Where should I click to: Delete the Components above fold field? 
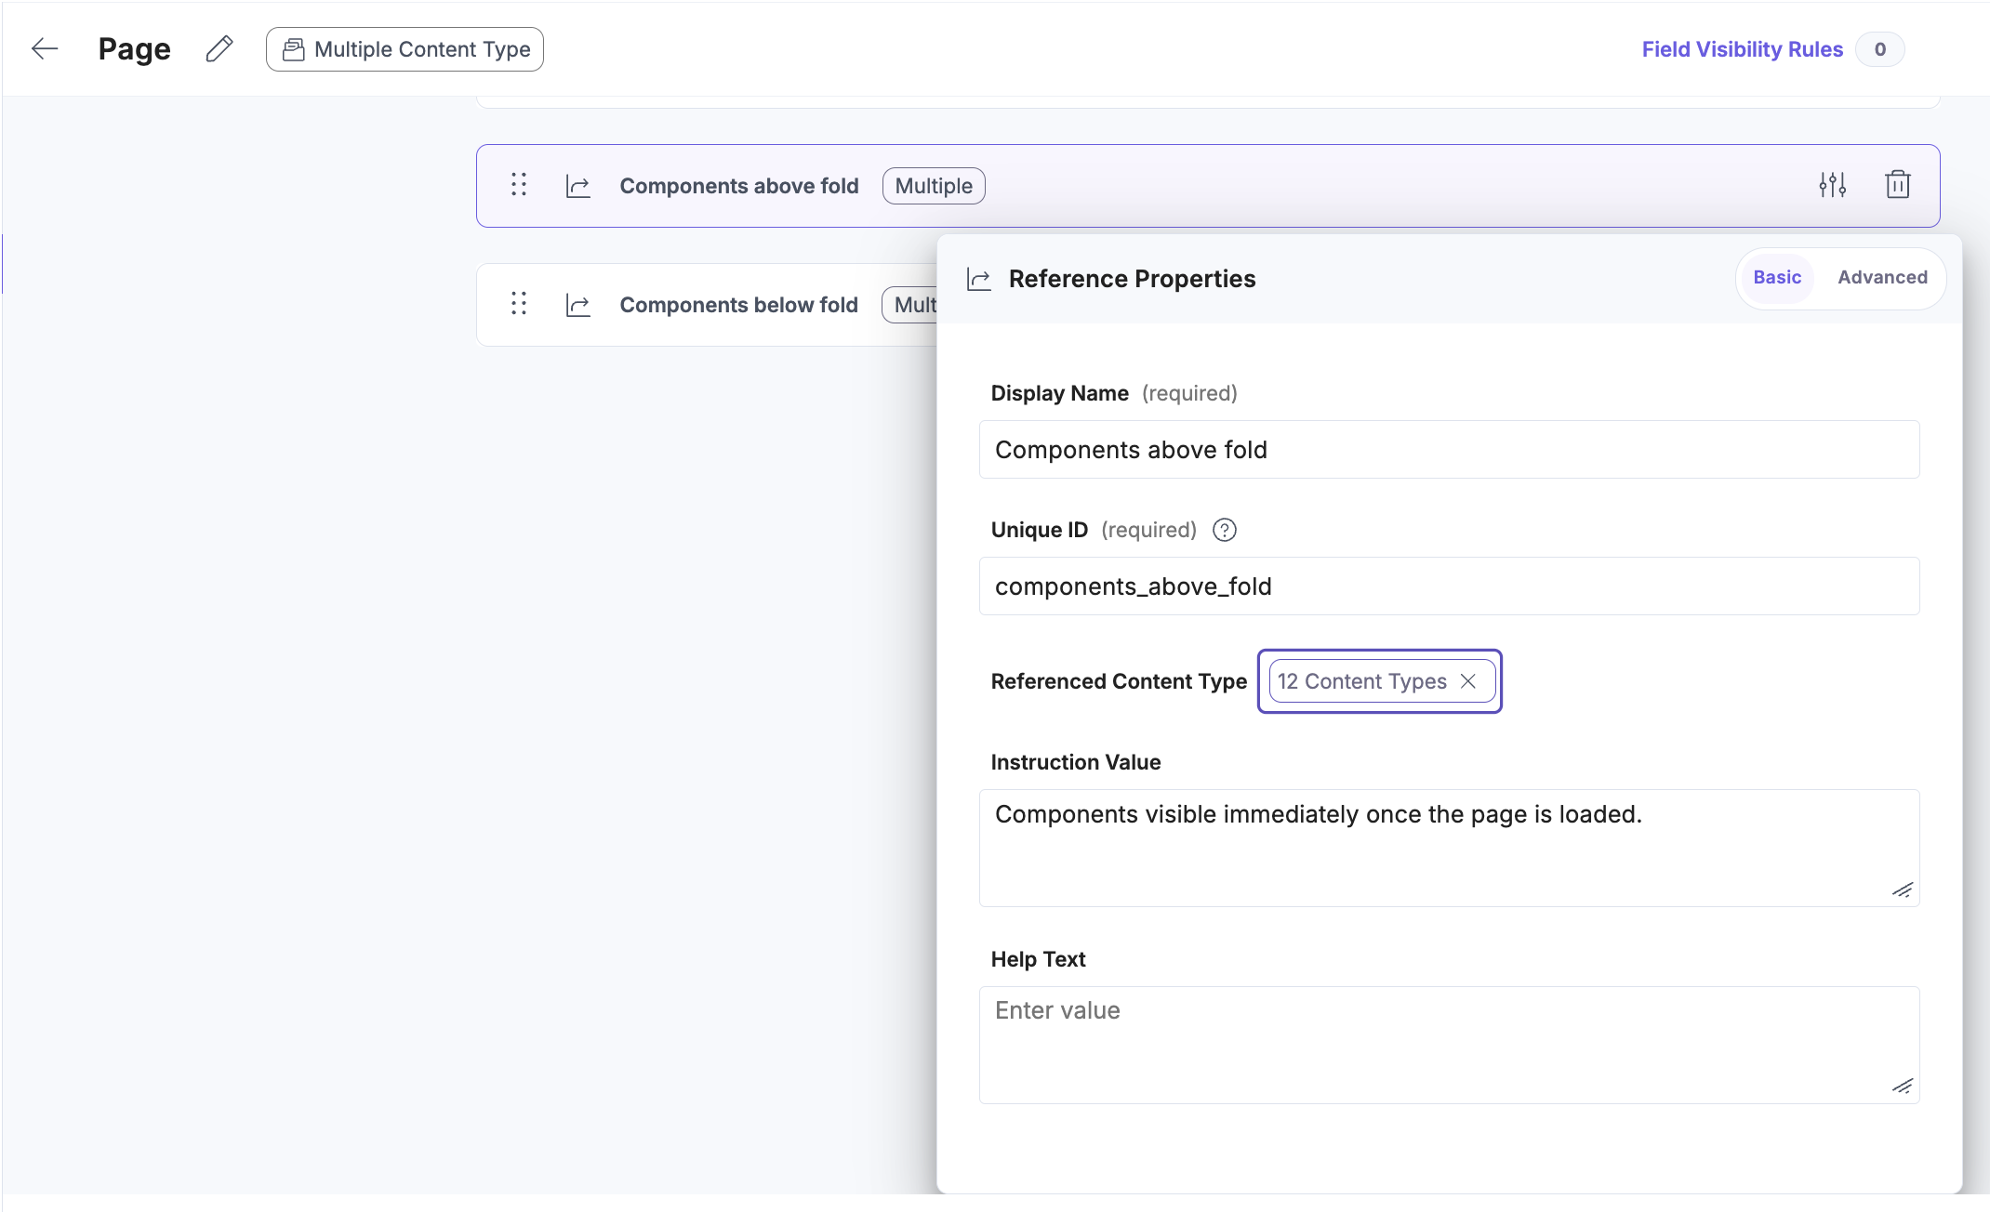pyautogui.click(x=1898, y=185)
